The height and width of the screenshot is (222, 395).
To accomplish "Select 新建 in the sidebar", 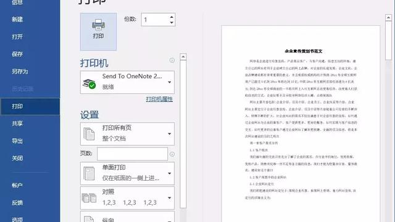I will tap(17, 19).
